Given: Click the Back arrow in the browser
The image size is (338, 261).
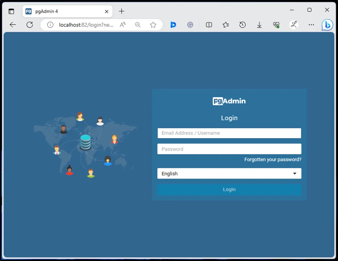Looking at the screenshot, I should [x=13, y=25].
